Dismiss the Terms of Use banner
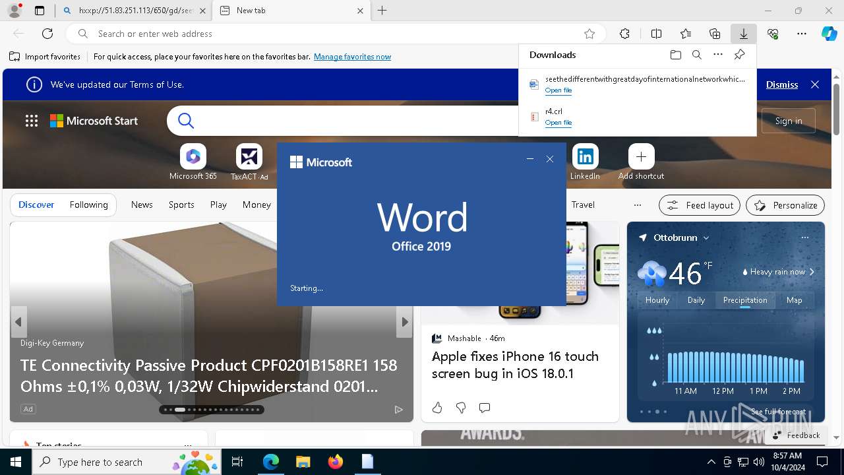 (x=782, y=84)
